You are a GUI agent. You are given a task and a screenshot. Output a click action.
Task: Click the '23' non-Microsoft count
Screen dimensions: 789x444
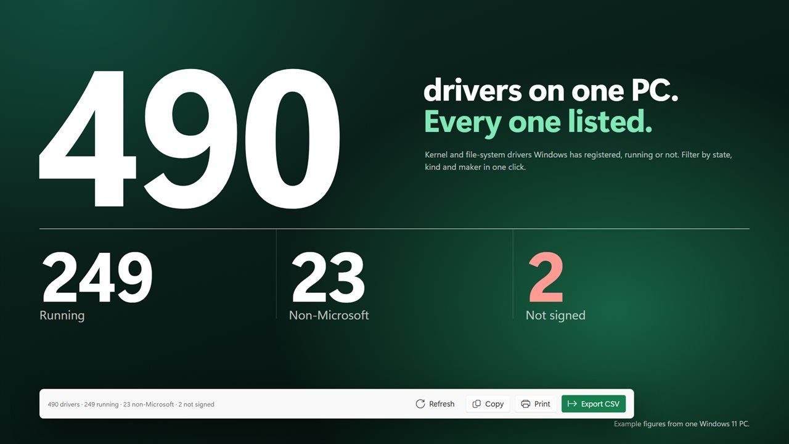tap(329, 278)
